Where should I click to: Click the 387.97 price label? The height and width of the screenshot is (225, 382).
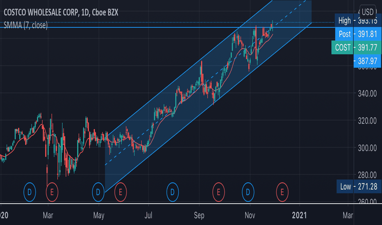[367, 61]
